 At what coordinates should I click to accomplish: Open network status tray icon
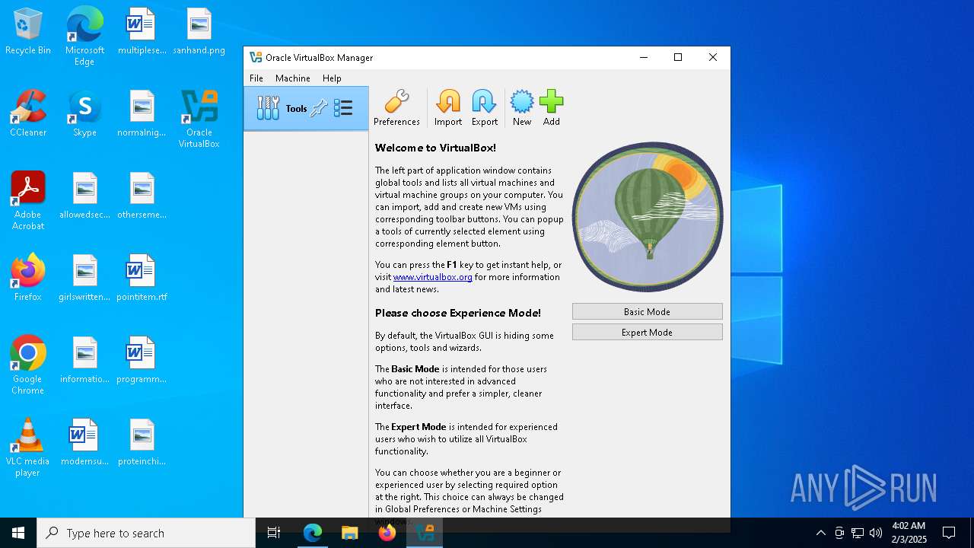(858, 533)
